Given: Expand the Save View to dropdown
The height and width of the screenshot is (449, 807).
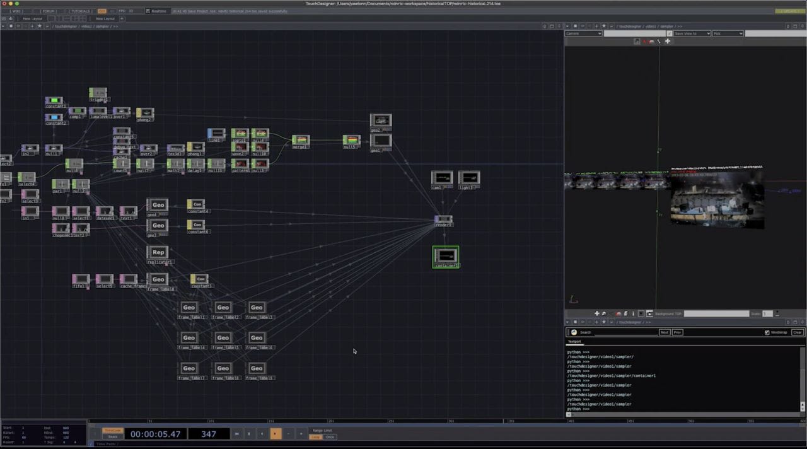Looking at the screenshot, I should point(692,33).
